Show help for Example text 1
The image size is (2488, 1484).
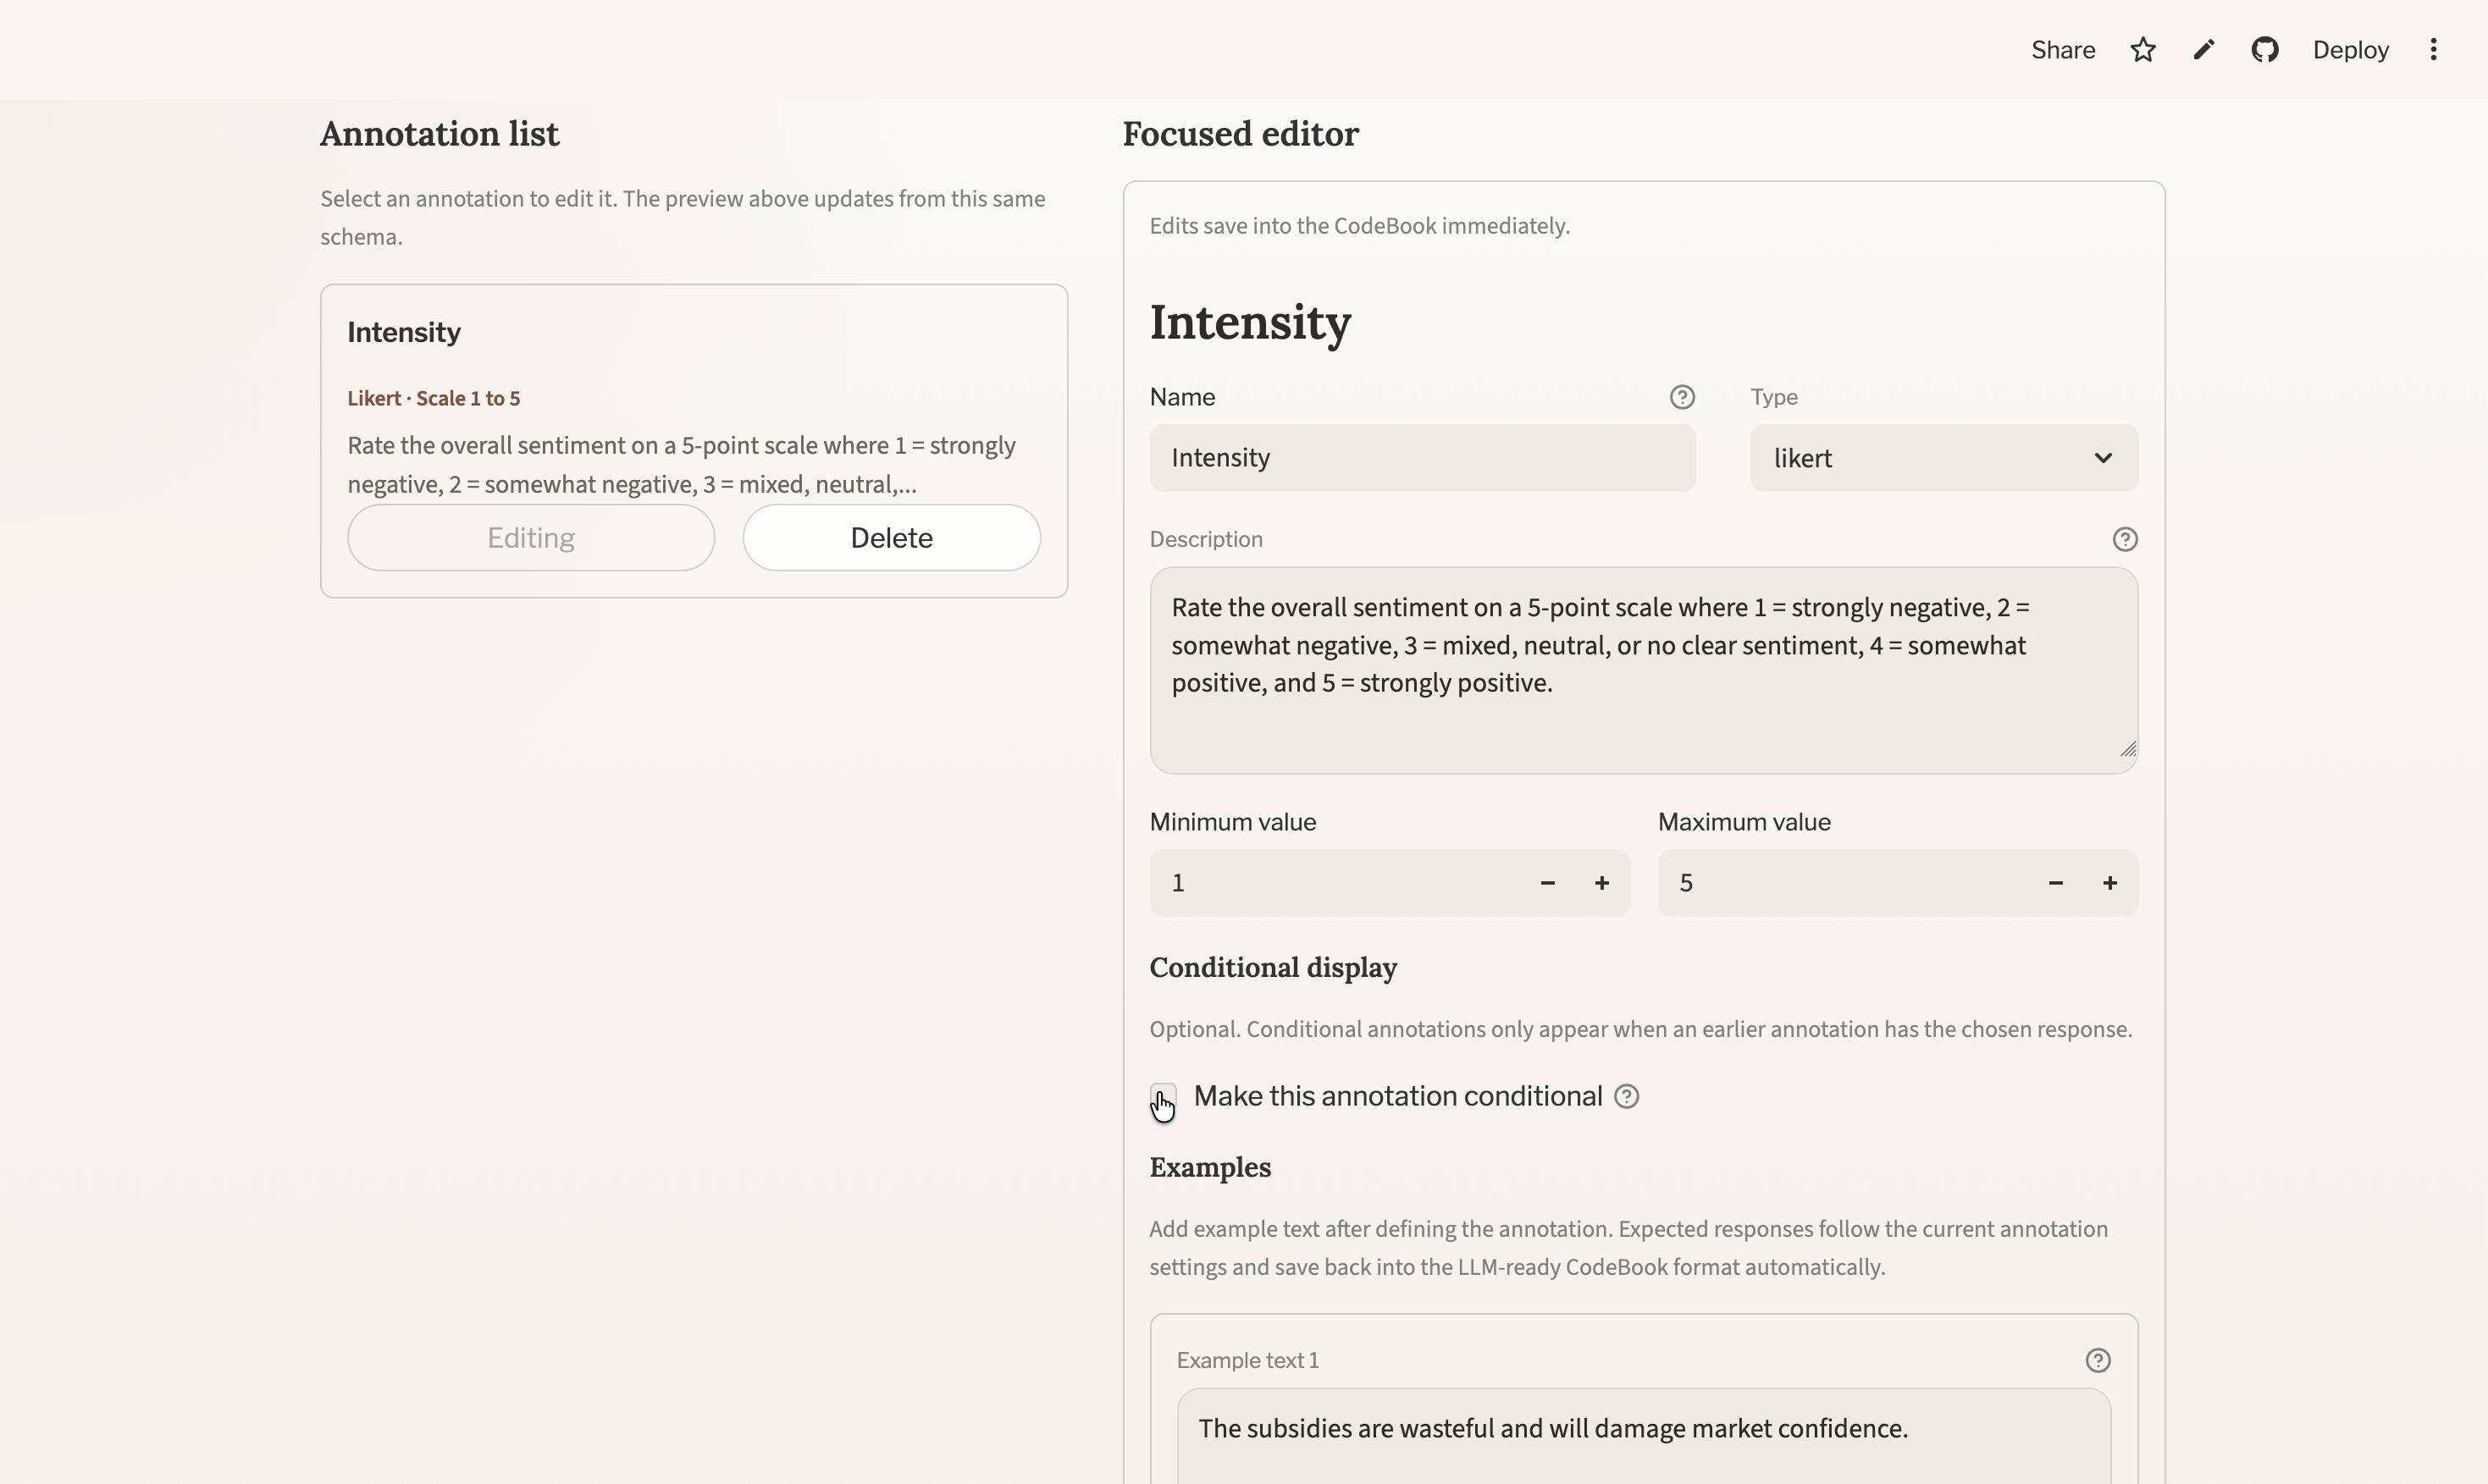click(2098, 1360)
